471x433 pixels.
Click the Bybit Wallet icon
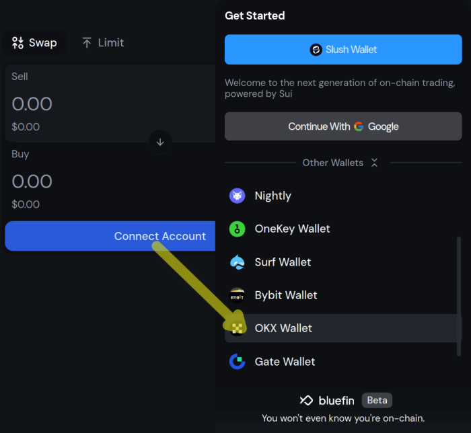click(x=237, y=295)
